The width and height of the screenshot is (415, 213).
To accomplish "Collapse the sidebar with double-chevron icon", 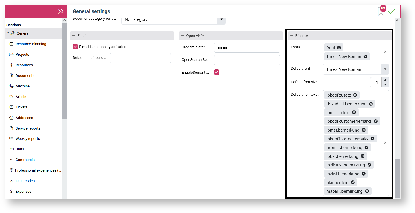I will click(x=61, y=11).
